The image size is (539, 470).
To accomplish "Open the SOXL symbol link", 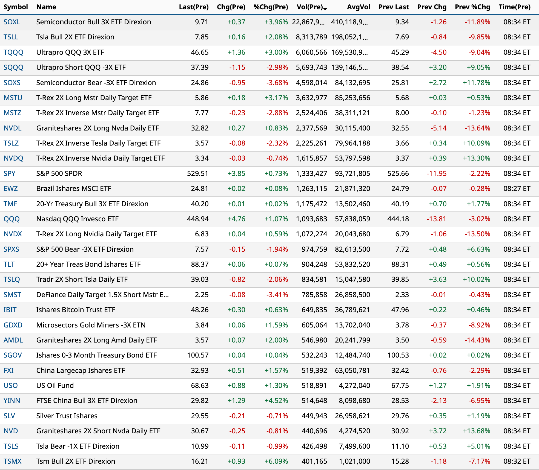I will [x=12, y=22].
